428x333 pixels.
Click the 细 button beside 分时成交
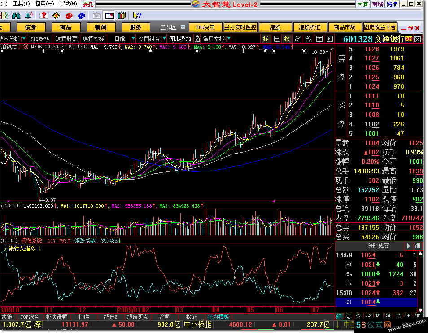coord(417,246)
